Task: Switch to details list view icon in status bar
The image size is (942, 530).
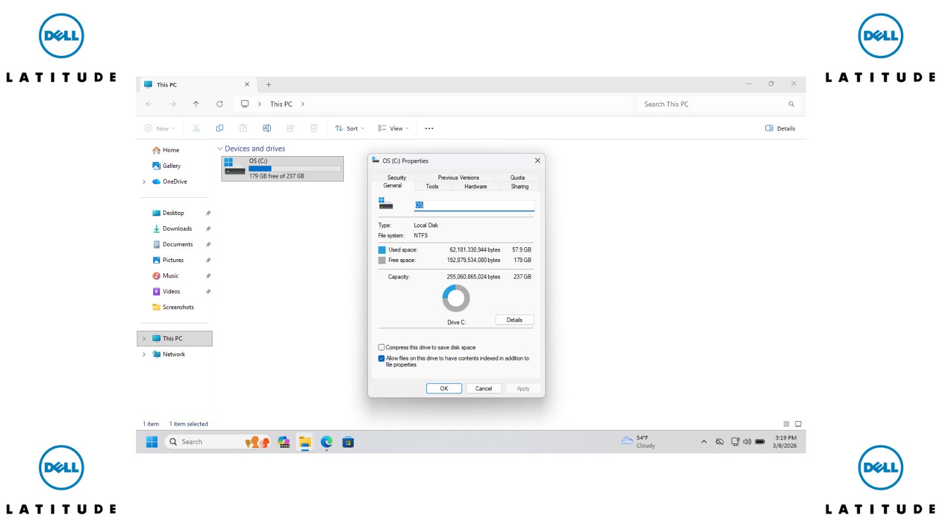Action: pyautogui.click(x=787, y=424)
